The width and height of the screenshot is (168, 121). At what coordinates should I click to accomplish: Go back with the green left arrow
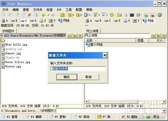pos(43,15)
